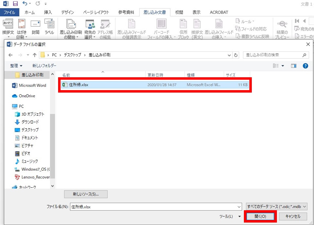Click the search magnifier icon
Screen dimensions: 314x225
(304, 55)
